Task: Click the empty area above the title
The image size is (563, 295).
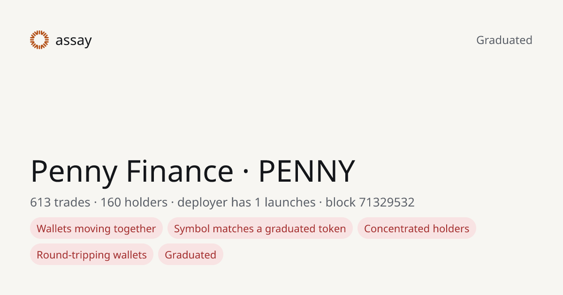Action: (x=281, y=103)
